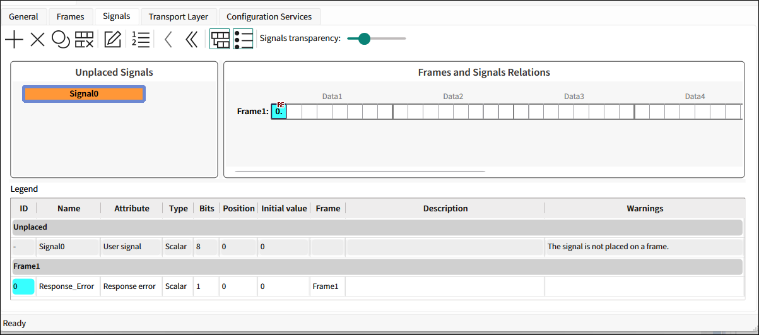Click the Name column header

(x=69, y=208)
